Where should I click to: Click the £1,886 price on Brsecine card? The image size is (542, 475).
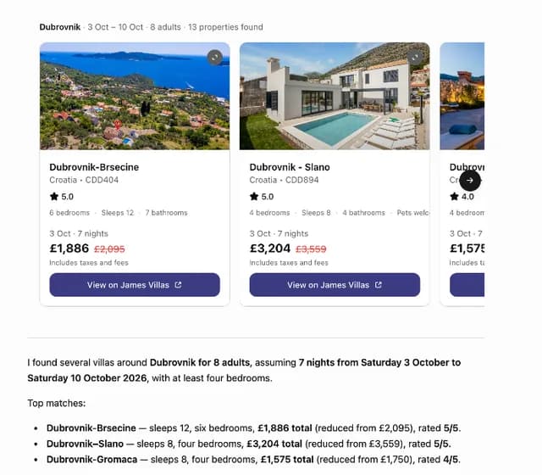tap(69, 249)
